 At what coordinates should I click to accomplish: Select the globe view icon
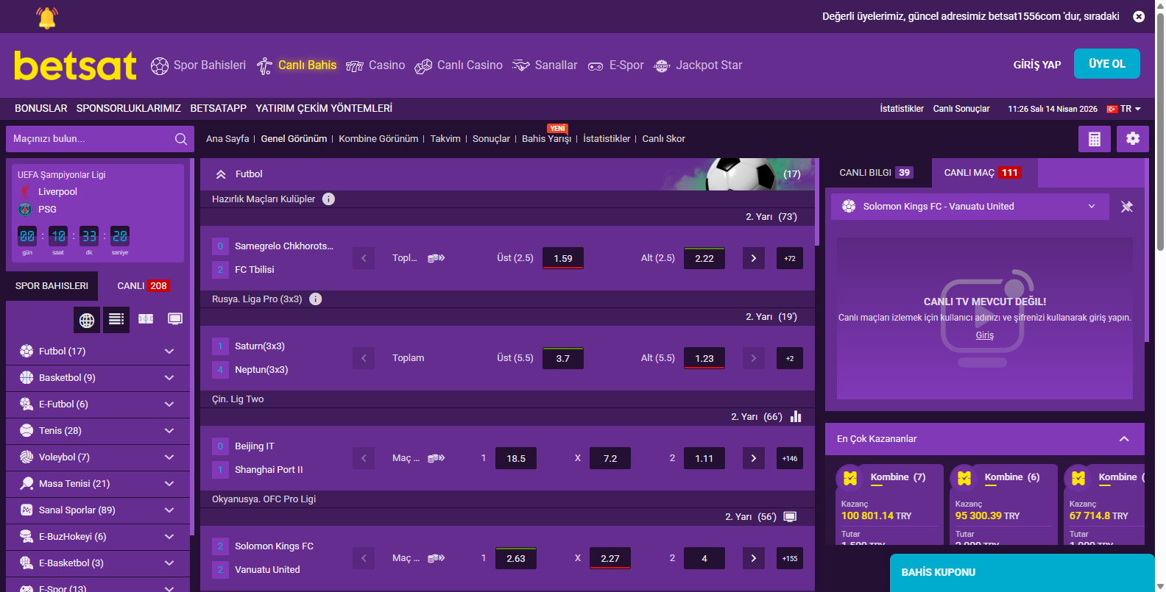pos(87,320)
